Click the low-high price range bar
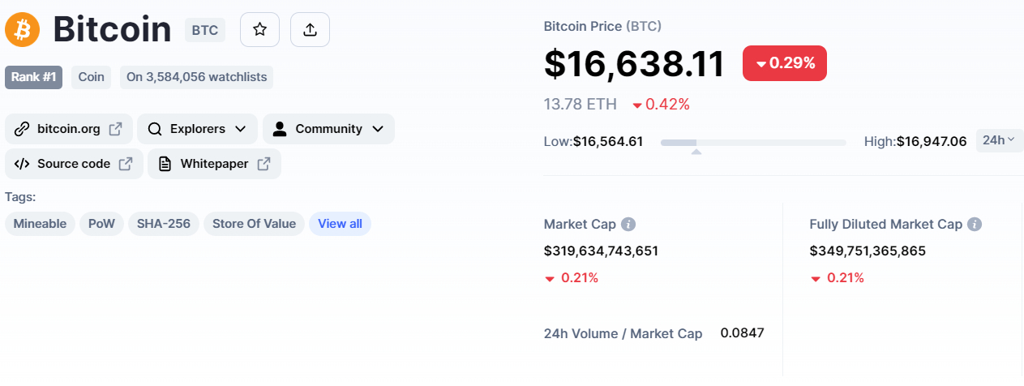This screenshot has height=386, width=1024. point(753,143)
